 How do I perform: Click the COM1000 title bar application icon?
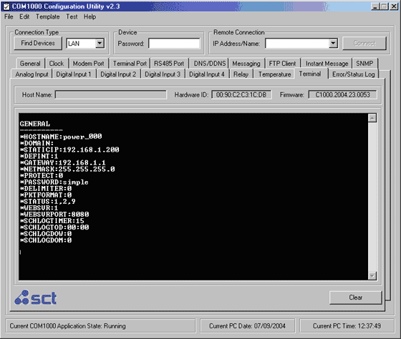pos(6,6)
